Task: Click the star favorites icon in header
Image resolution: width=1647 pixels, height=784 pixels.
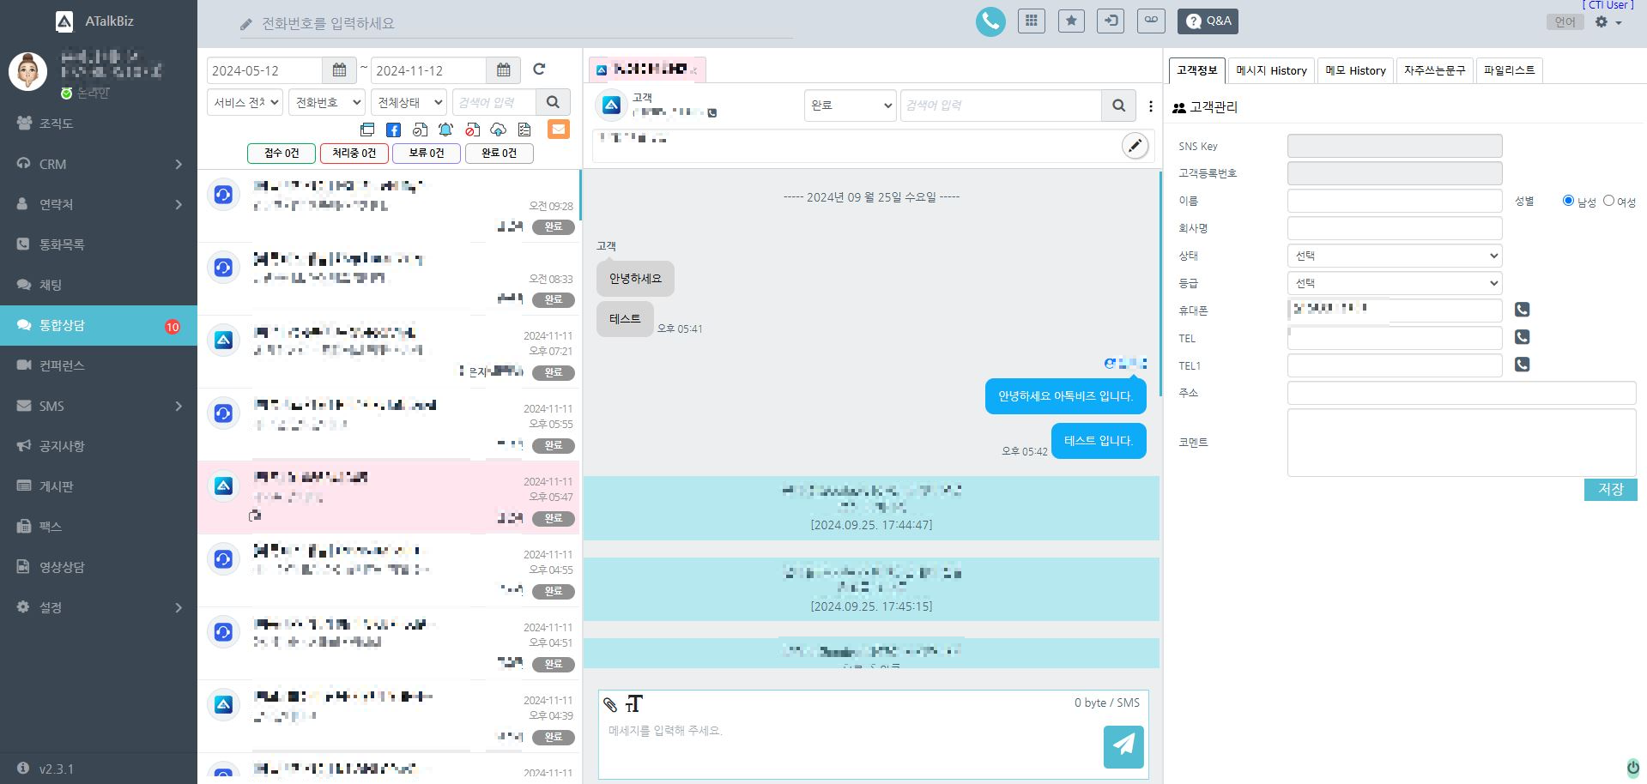Action: (x=1071, y=21)
